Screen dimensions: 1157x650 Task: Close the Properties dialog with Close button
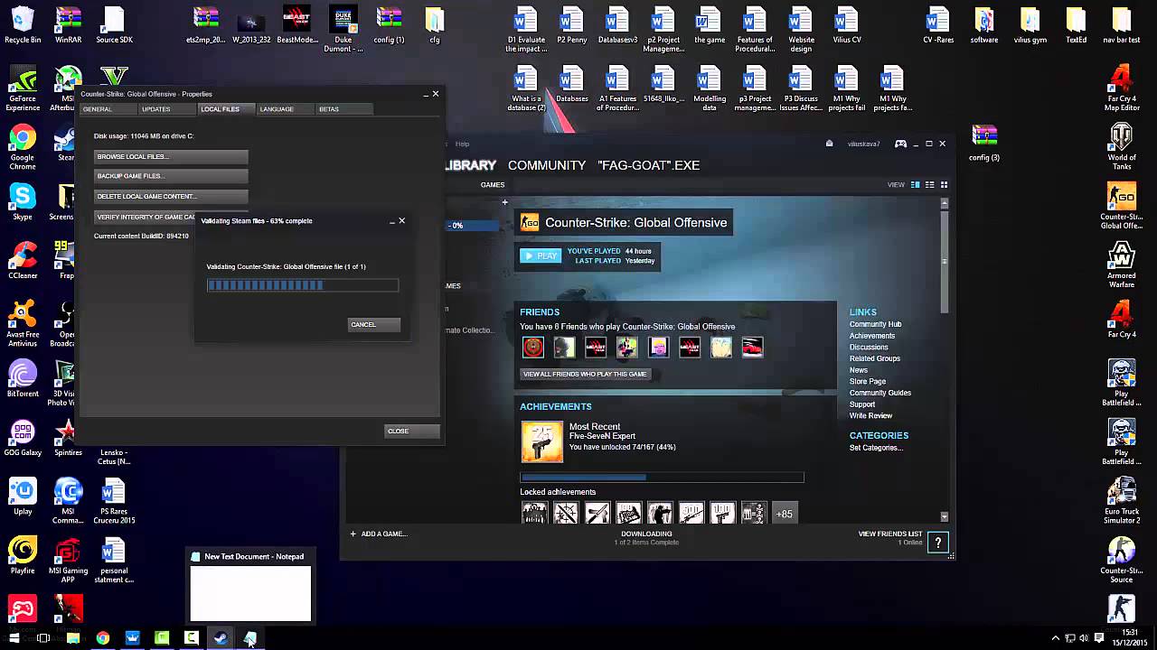point(411,431)
